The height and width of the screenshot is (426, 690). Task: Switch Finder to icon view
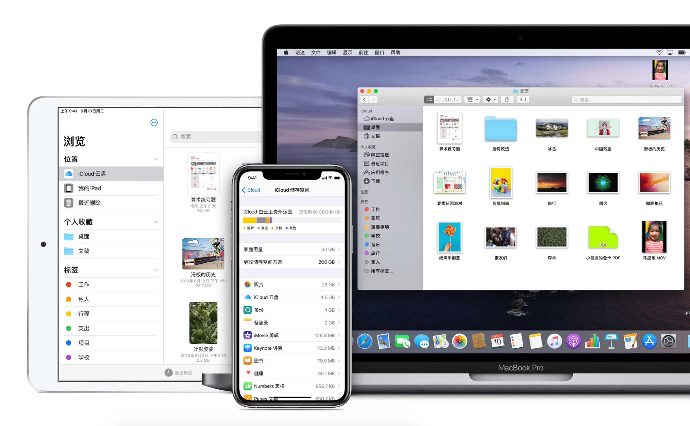click(x=429, y=100)
